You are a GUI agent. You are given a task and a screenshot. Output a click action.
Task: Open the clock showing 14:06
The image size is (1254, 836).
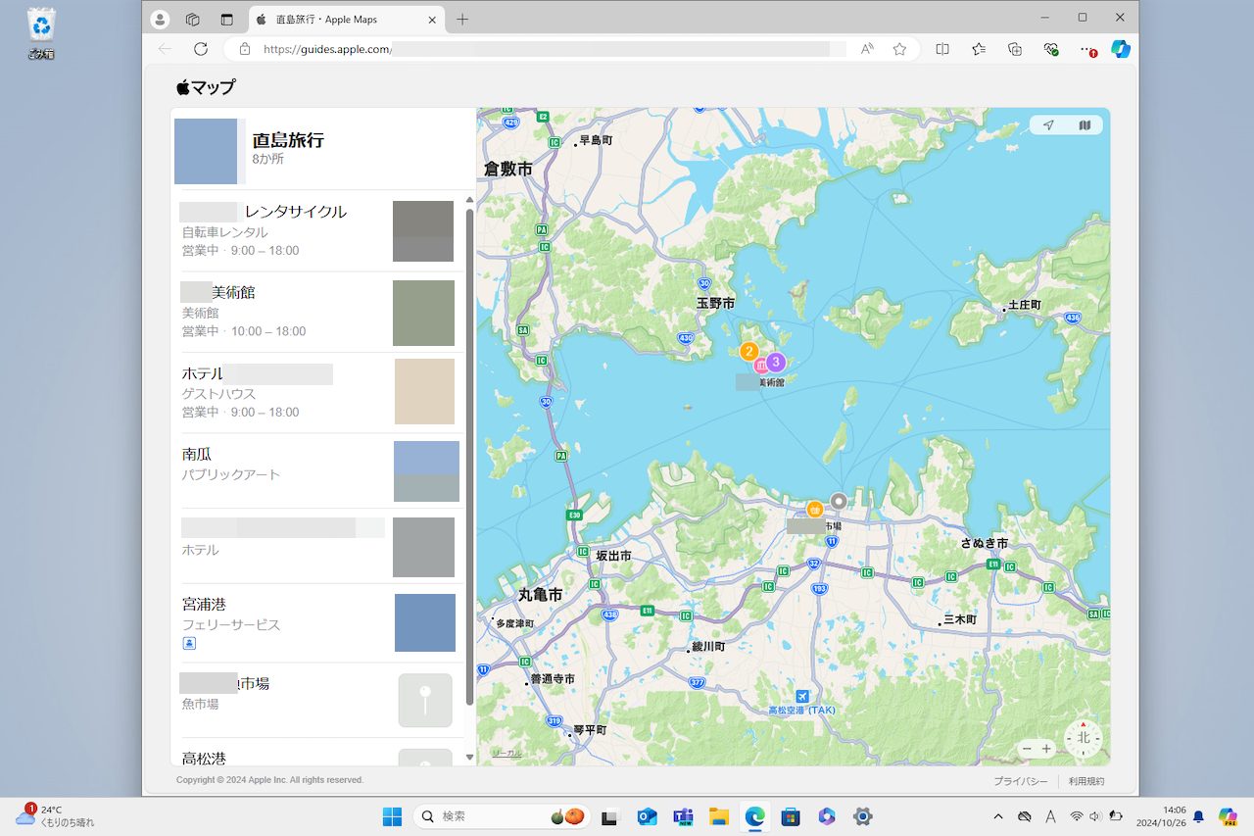1161,815
